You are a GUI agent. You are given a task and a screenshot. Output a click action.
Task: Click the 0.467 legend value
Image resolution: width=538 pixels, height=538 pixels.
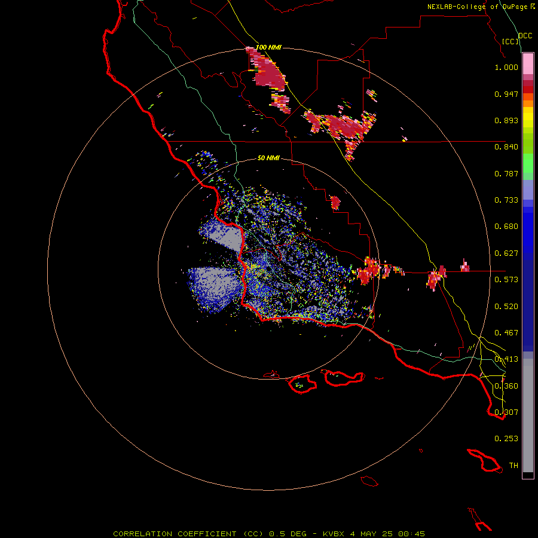click(506, 333)
